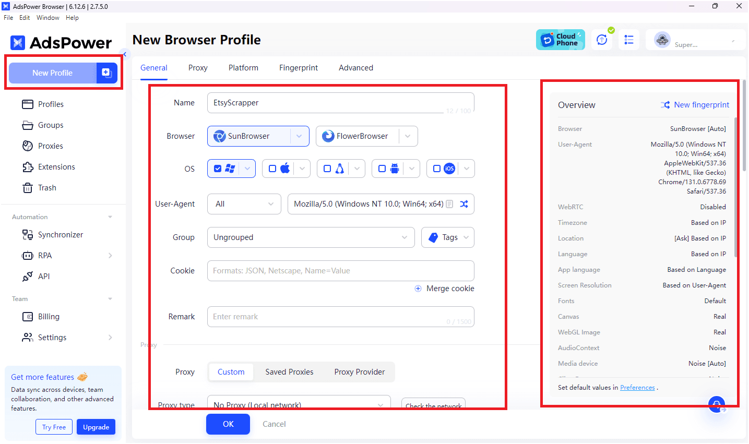Open the New Profile creation icon
The image size is (749, 444).
click(x=106, y=73)
